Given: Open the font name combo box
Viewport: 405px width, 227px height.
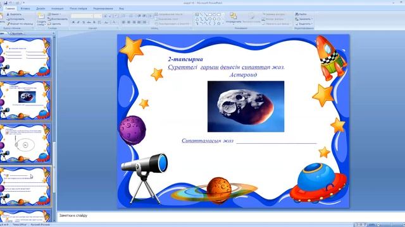Looking at the screenshot, I should pyautogui.click(x=82, y=16).
